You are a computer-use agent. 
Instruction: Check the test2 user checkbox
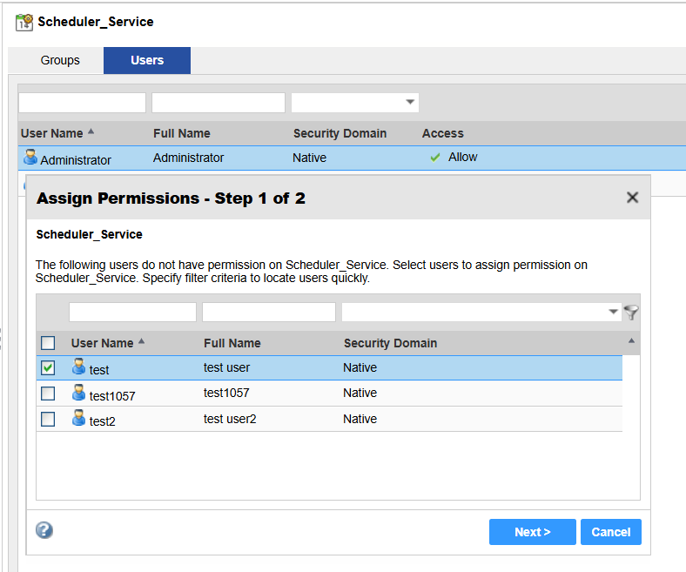click(48, 420)
